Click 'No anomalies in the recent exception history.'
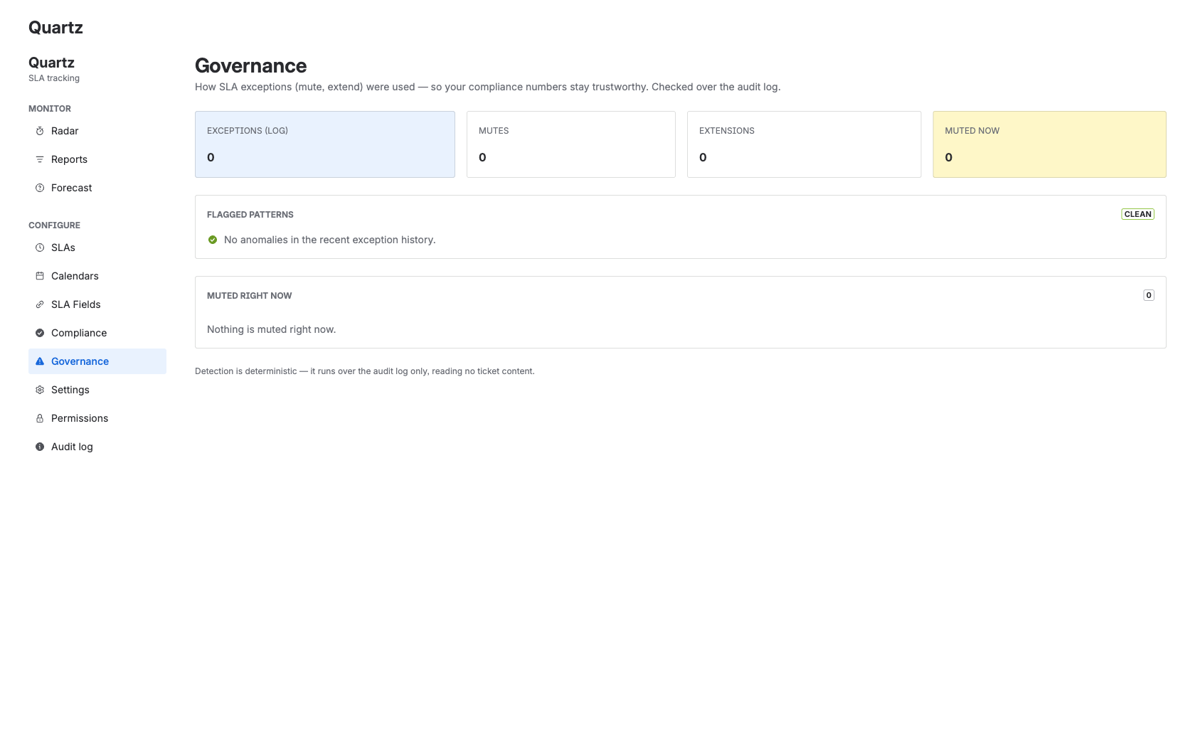The width and height of the screenshot is (1195, 734). coord(330,240)
